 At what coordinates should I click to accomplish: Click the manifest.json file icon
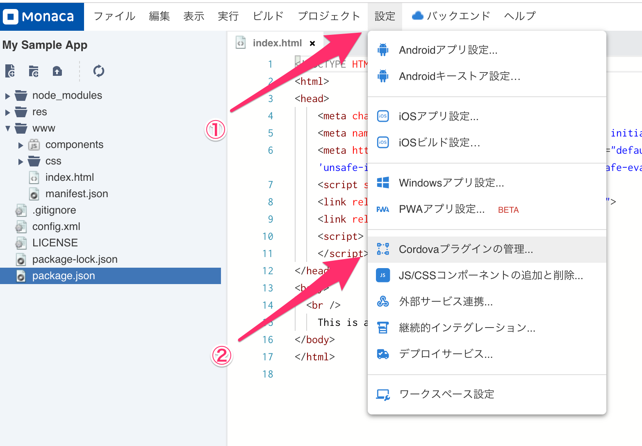pos(34,194)
